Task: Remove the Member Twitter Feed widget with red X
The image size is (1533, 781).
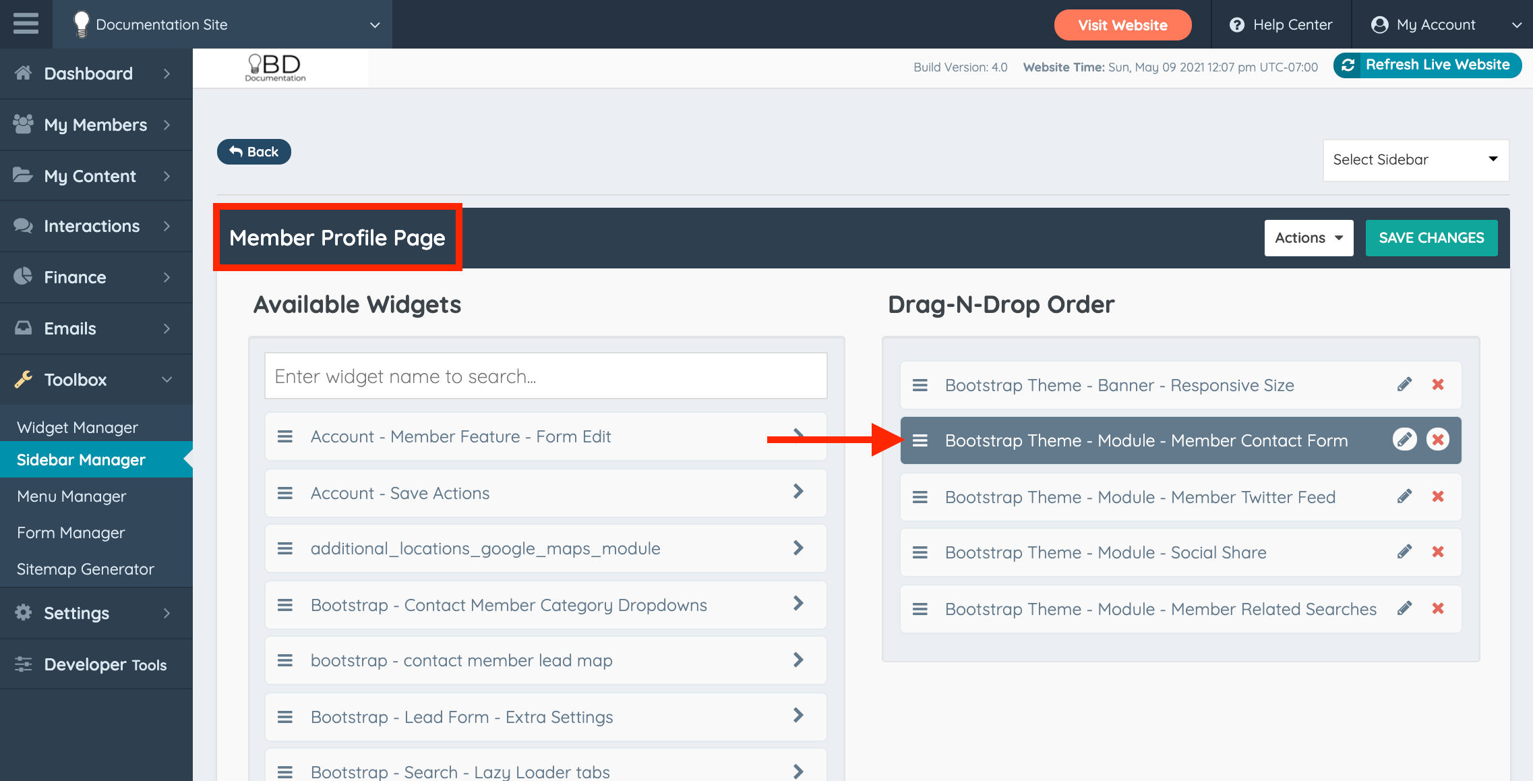Action: pos(1437,496)
